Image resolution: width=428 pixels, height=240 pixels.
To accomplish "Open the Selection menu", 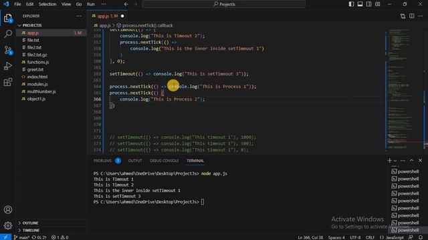I will [x=47, y=4].
